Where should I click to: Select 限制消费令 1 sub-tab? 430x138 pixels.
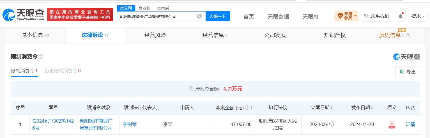coord(24,71)
